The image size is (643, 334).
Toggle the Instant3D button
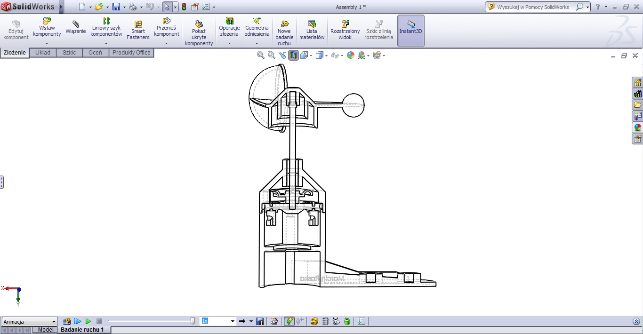(x=410, y=31)
